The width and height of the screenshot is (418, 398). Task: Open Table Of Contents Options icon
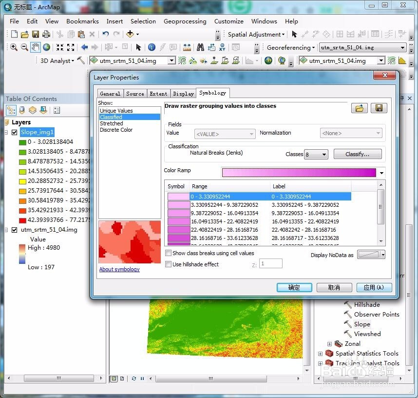coord(57,110)
